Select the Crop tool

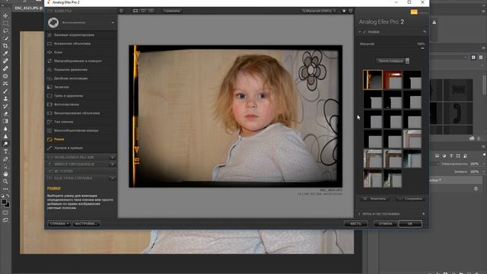point(5,46)
